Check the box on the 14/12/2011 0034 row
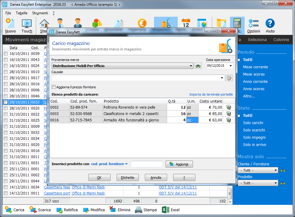Image resolution: width=295 pixels, height=217 pixels. (5, 187)
